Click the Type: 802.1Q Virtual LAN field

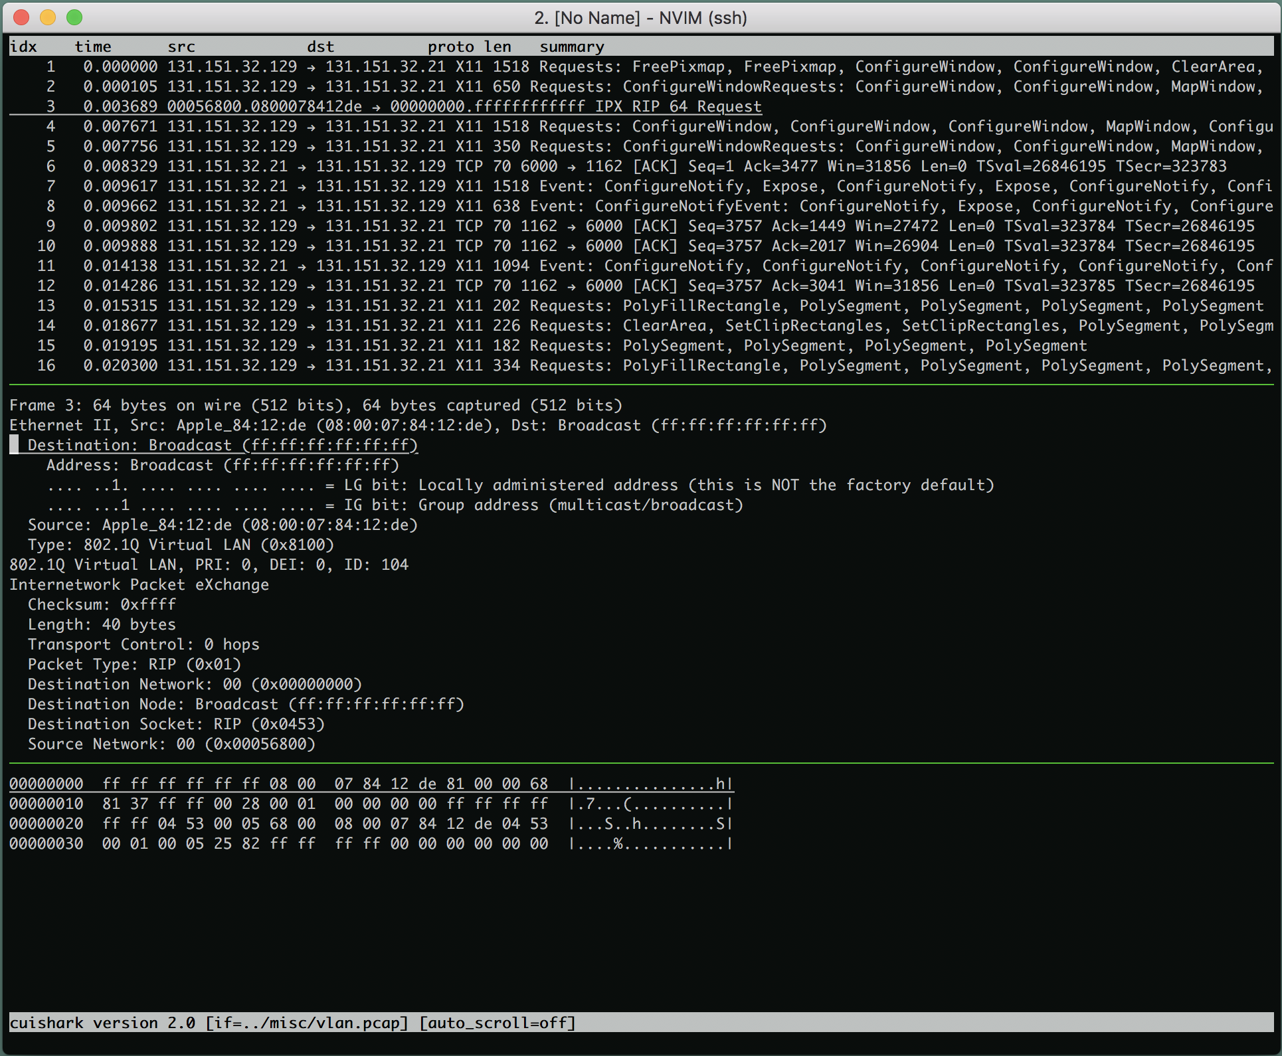pos(181,545)
